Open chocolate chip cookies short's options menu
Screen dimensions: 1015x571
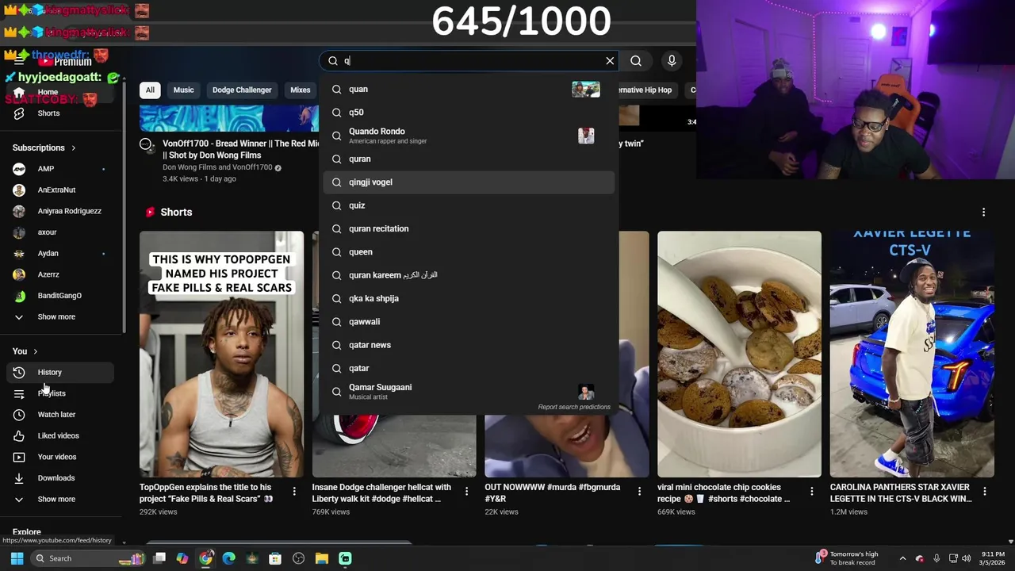tap(812, 492)
